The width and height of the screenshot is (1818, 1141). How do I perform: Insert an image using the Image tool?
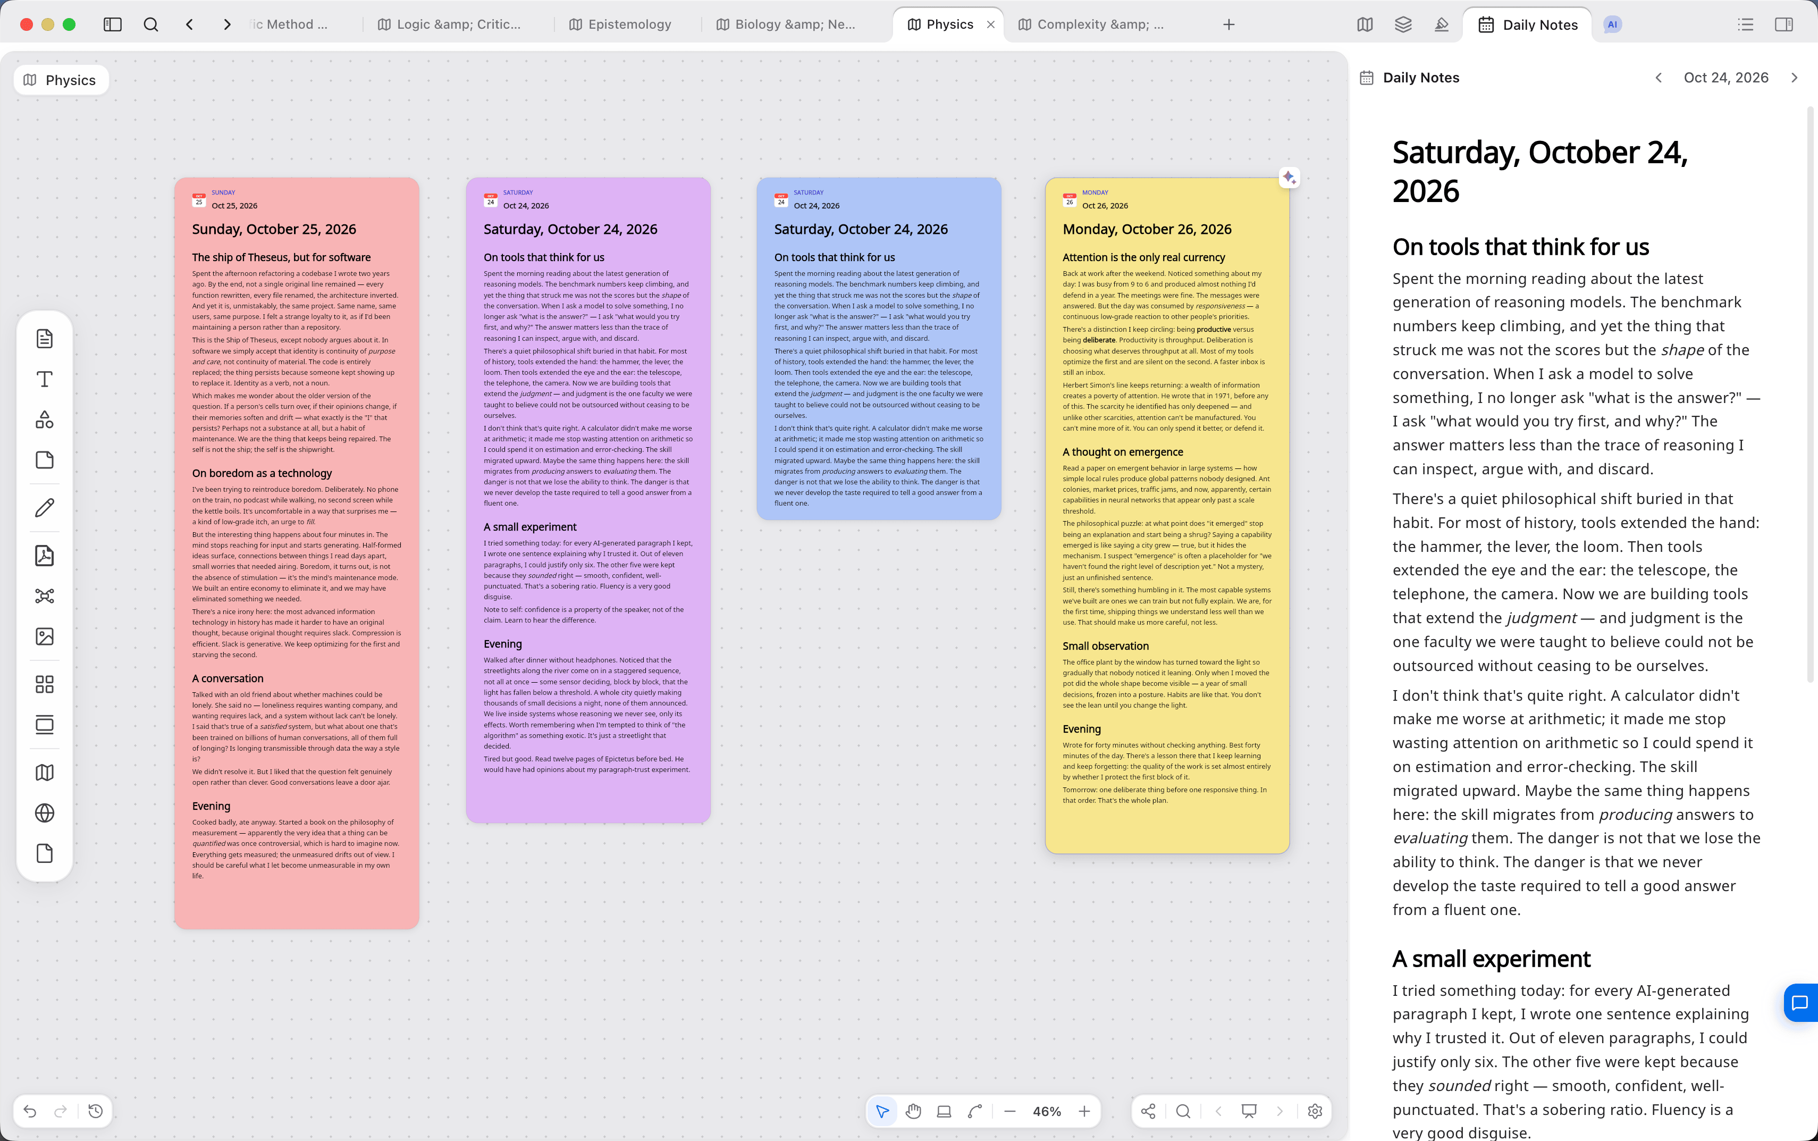coord(45,636)
